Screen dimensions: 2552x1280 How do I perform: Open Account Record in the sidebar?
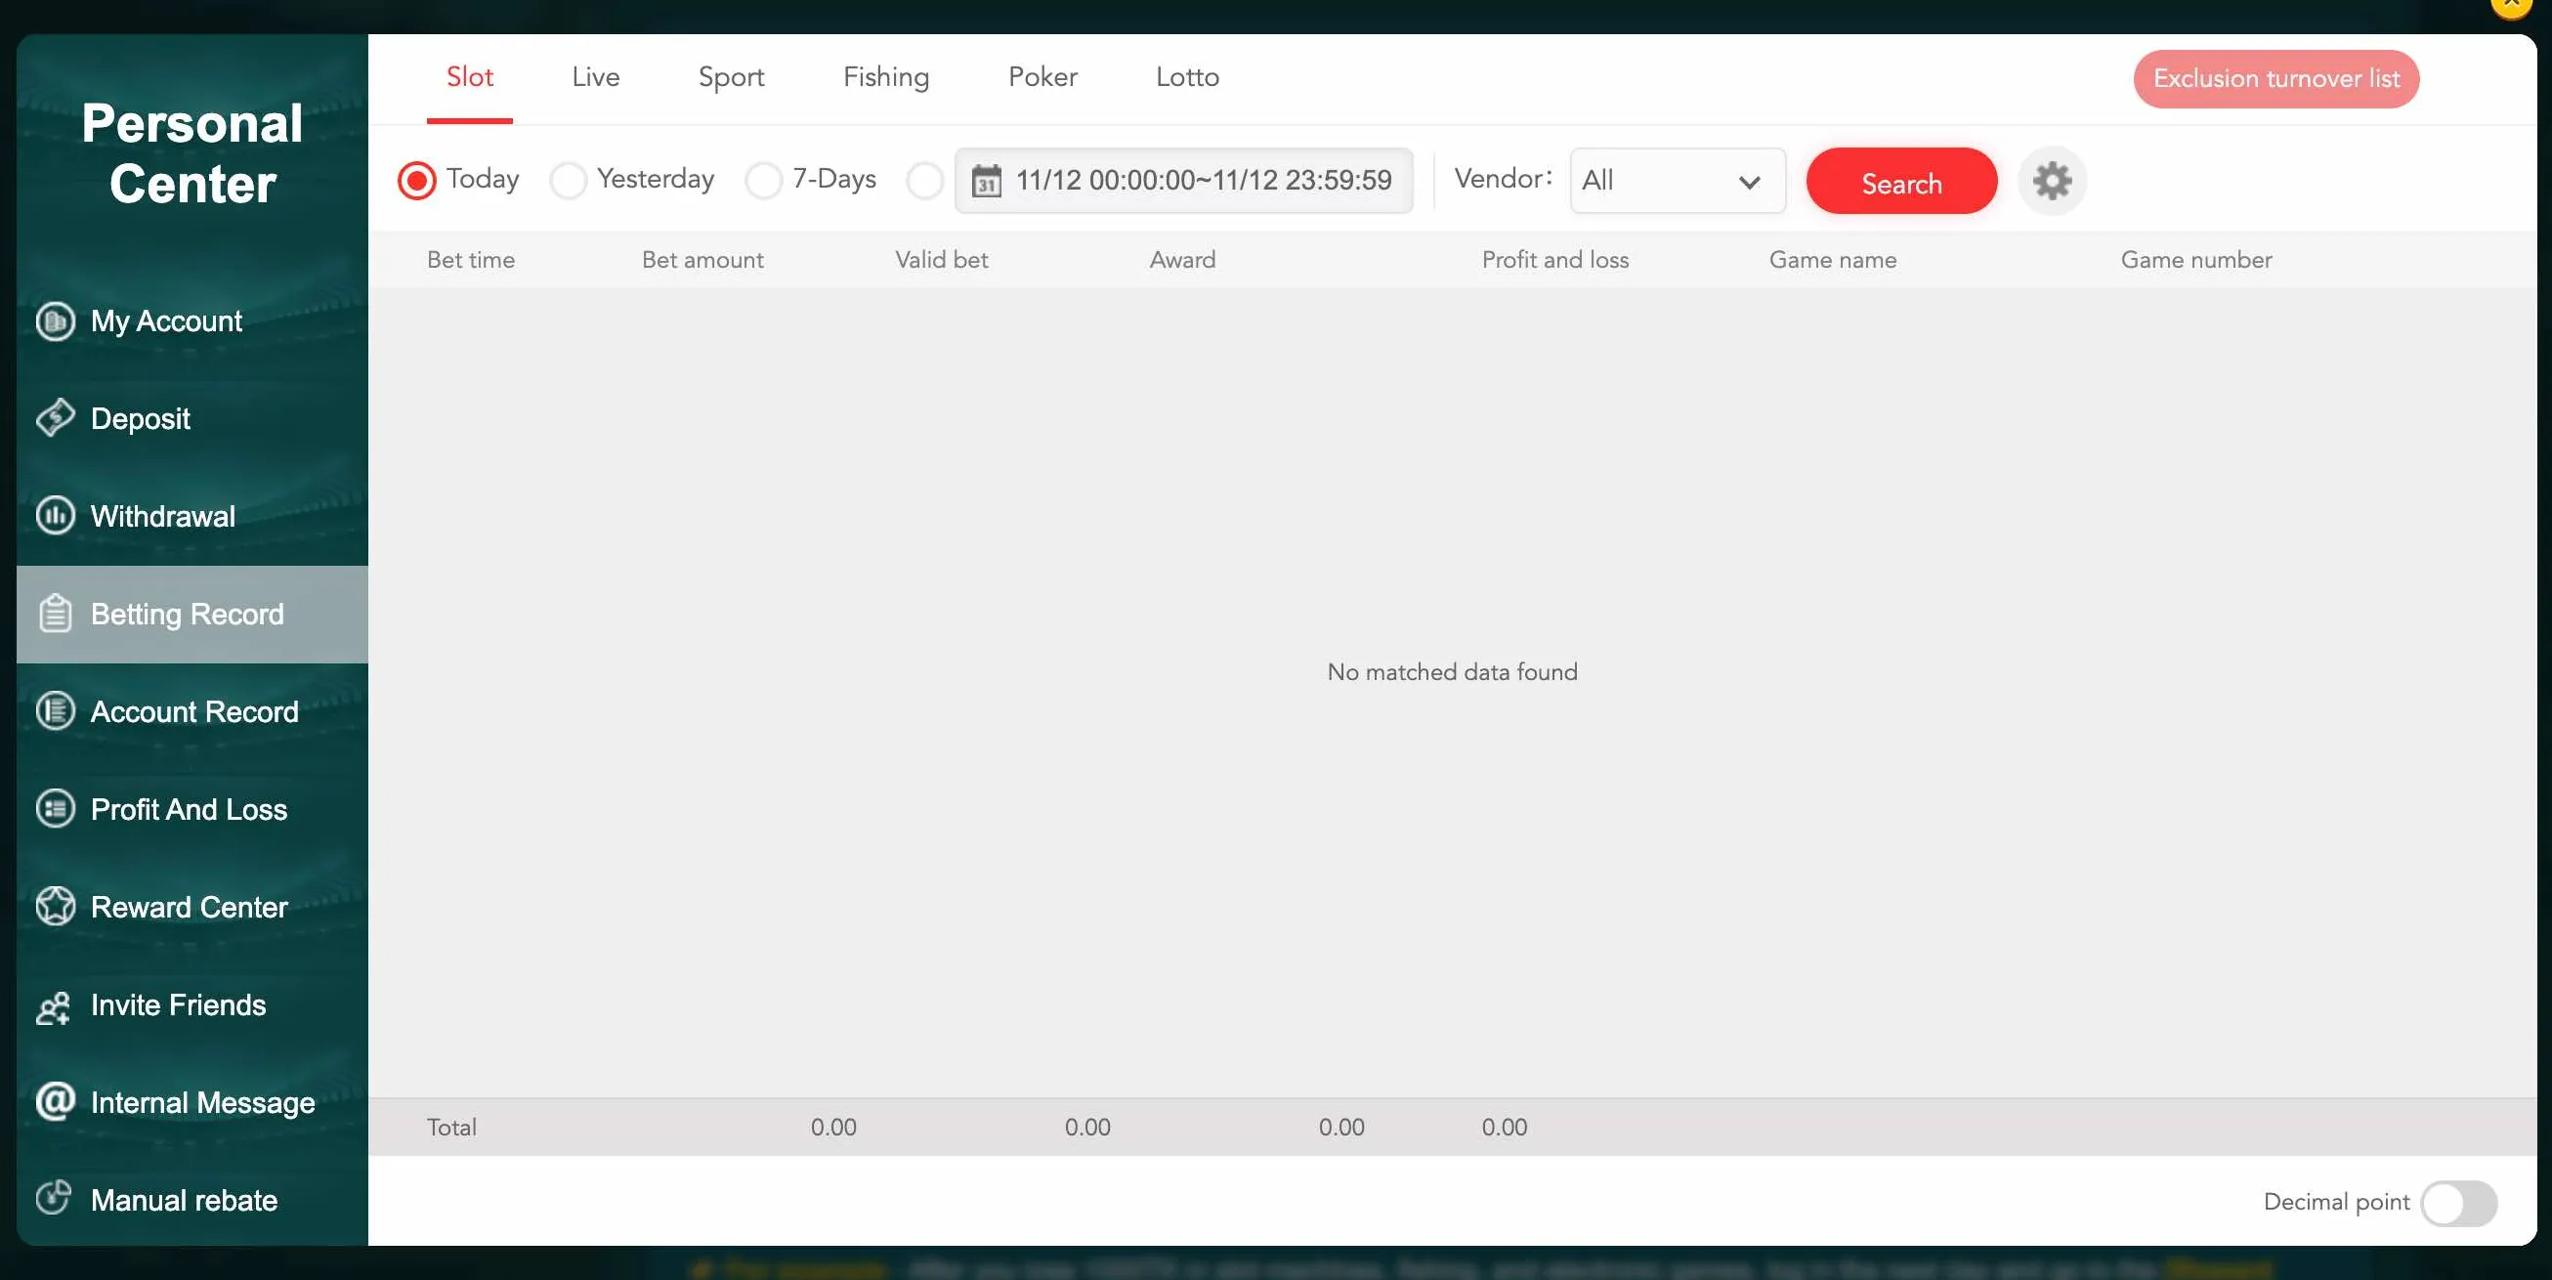[x=192, y=711]
